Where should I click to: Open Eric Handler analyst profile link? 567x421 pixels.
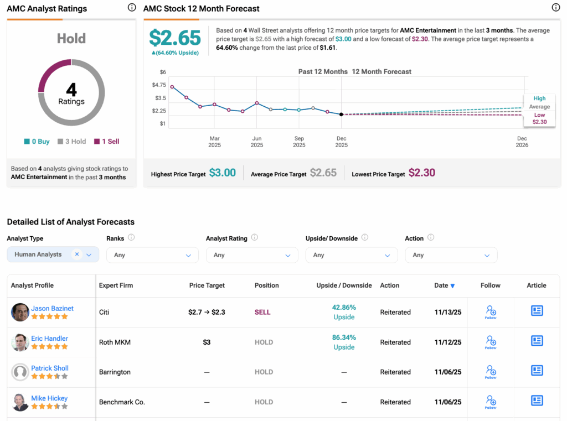pyautogui.click(x=49, y=338)
